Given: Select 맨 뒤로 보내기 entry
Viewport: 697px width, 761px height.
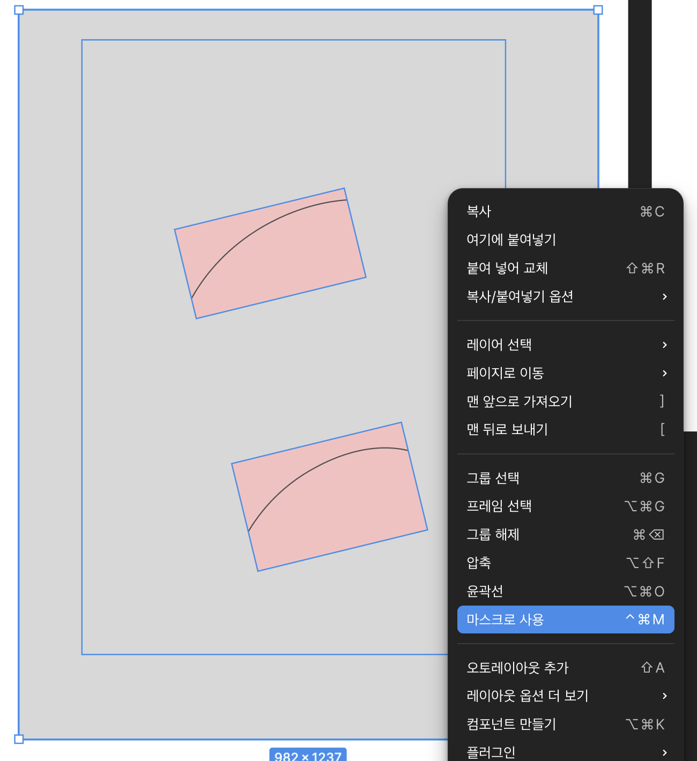Looking at the screenshot, I should [566, 429].
